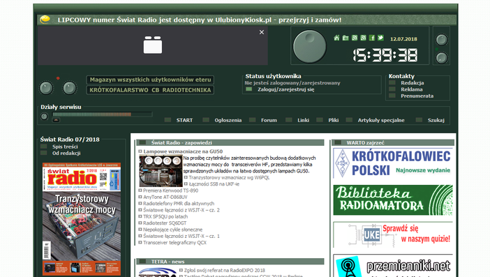Open the przemienniki.net banner
This screenshot has height=277, width=490.
coord(393,266)
